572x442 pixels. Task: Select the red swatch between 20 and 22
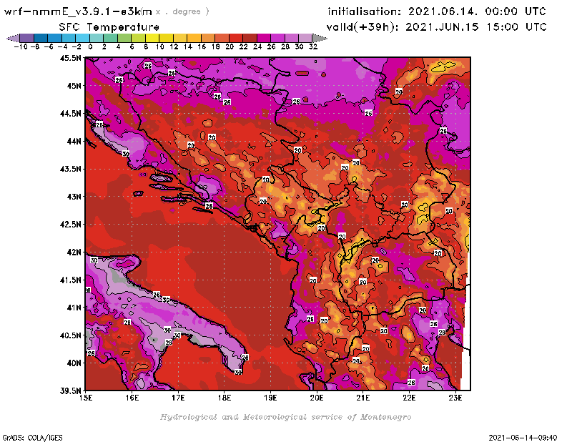(236, 38)
